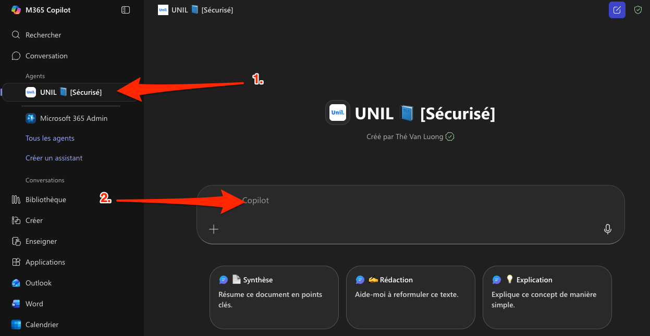This screenshot has height=336, width=650.
Task: Open the plus attachment menu
Action: point(213,229)
